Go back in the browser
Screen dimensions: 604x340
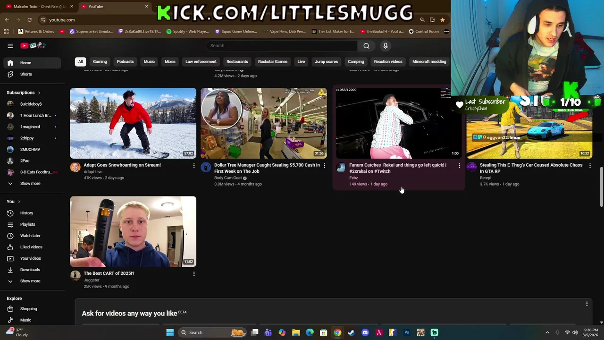point(7,20)
